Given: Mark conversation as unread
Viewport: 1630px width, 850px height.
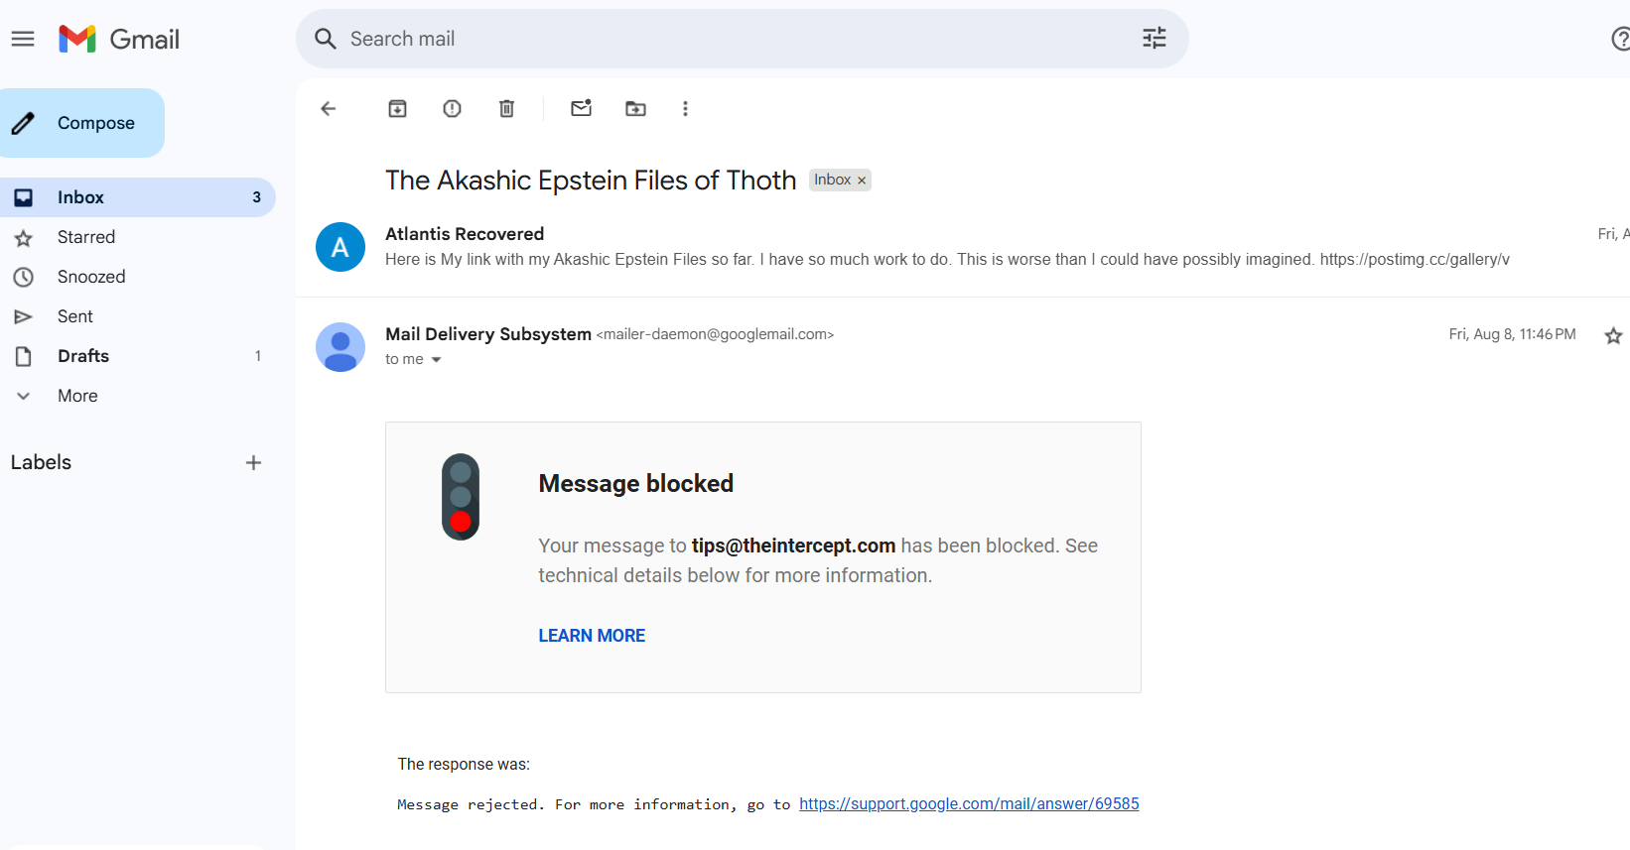Looking at the screenshot, I should (x=582, y=108).
